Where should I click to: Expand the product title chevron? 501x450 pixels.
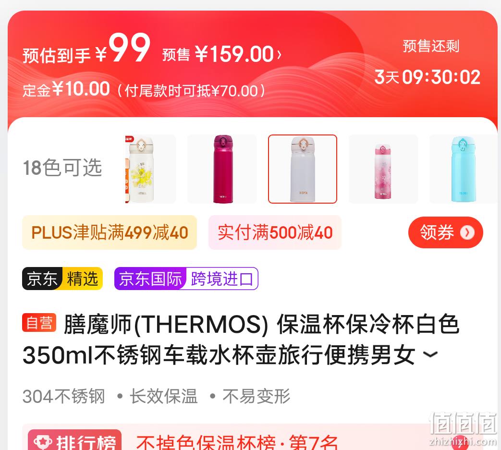pyautogui.click(x=430, y=354)
